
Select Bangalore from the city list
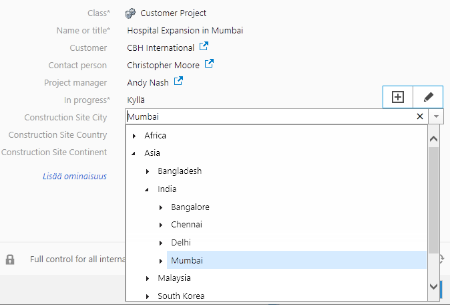(190, 207)
